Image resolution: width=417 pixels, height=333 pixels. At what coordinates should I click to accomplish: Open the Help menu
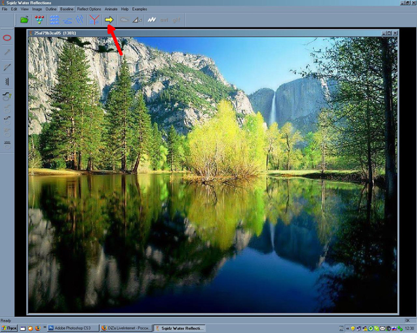point(125,9)
